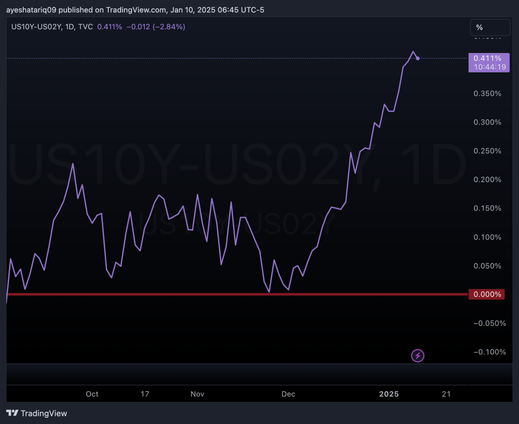Click the 0.300% price axis label

coord(487,122)
